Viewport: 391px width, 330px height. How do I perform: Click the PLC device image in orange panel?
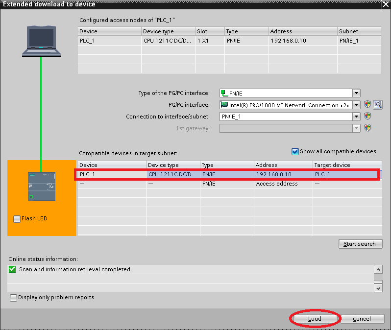pyautogui.click(x=41, y=186)
